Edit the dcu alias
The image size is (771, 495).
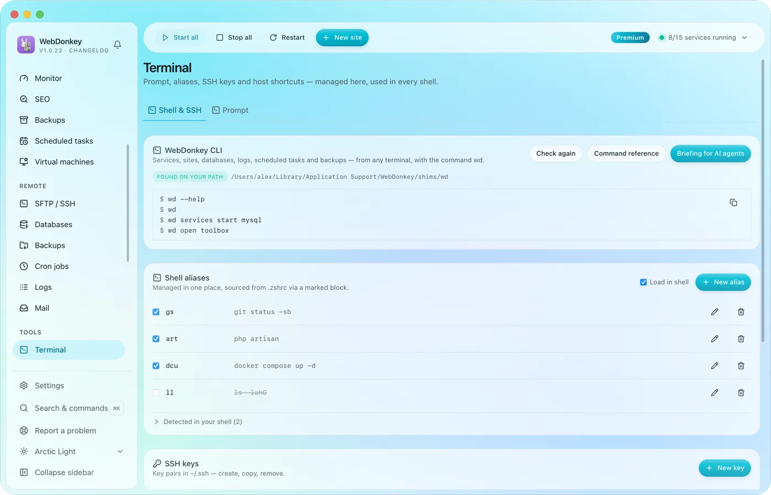pyautogui.click(x=714, y=366)
